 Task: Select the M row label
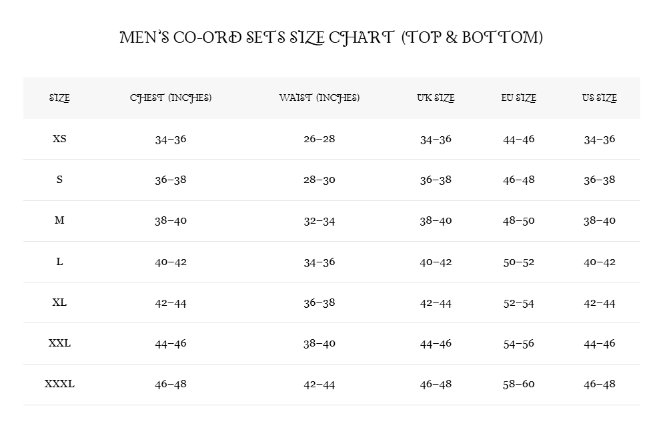[59, 220]
